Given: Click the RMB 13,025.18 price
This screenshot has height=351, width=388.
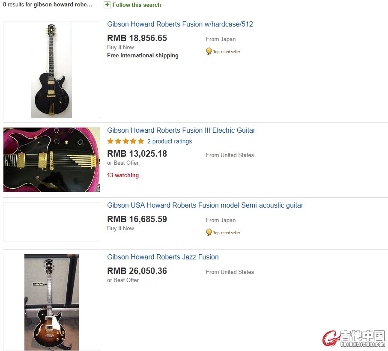Looking at the screenshot, I should point(137,153).
